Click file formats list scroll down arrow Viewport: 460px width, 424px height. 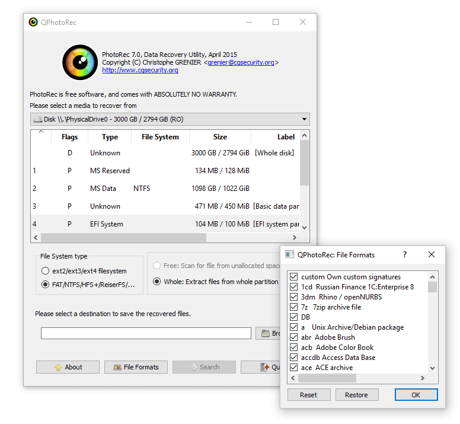pyautogui.click(x=432, y=368)
